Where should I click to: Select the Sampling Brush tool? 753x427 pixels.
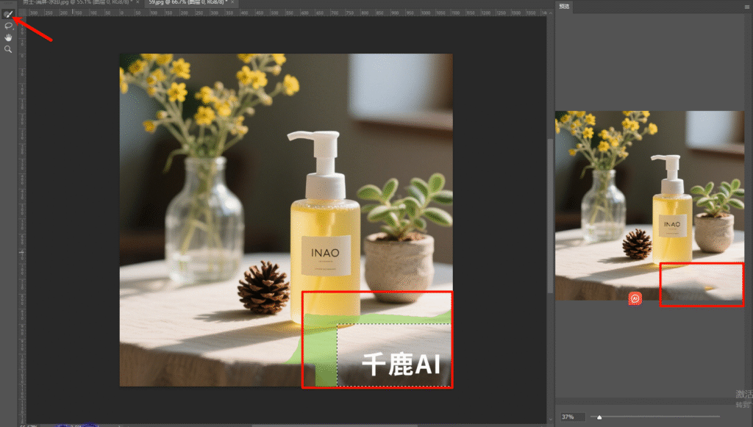click(x=8, y=14)
